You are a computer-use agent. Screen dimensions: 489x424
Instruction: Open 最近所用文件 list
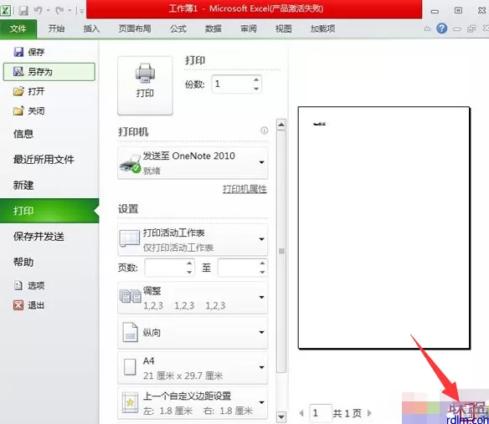44,160
